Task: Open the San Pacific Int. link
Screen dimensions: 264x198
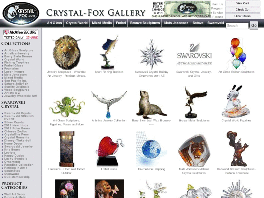Action: 15,81
